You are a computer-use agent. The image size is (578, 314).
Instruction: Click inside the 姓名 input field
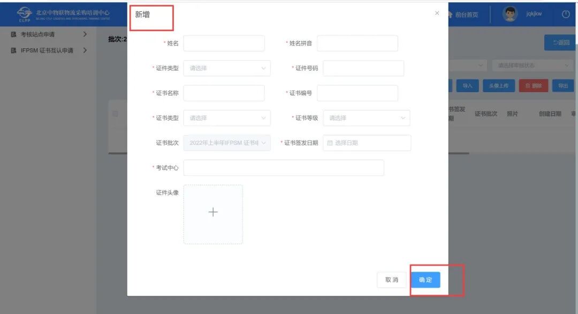(x=224, y=43)
